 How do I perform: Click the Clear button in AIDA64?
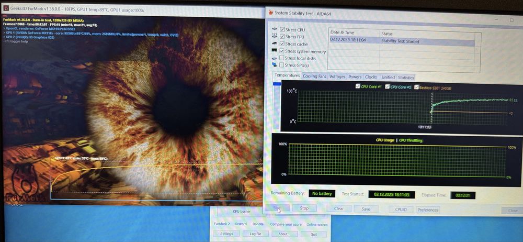tap(338, 208)
